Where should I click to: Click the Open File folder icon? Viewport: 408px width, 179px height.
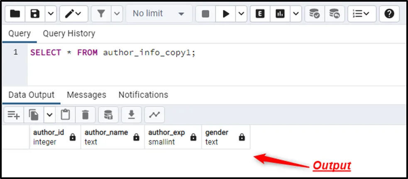[15, 14]
